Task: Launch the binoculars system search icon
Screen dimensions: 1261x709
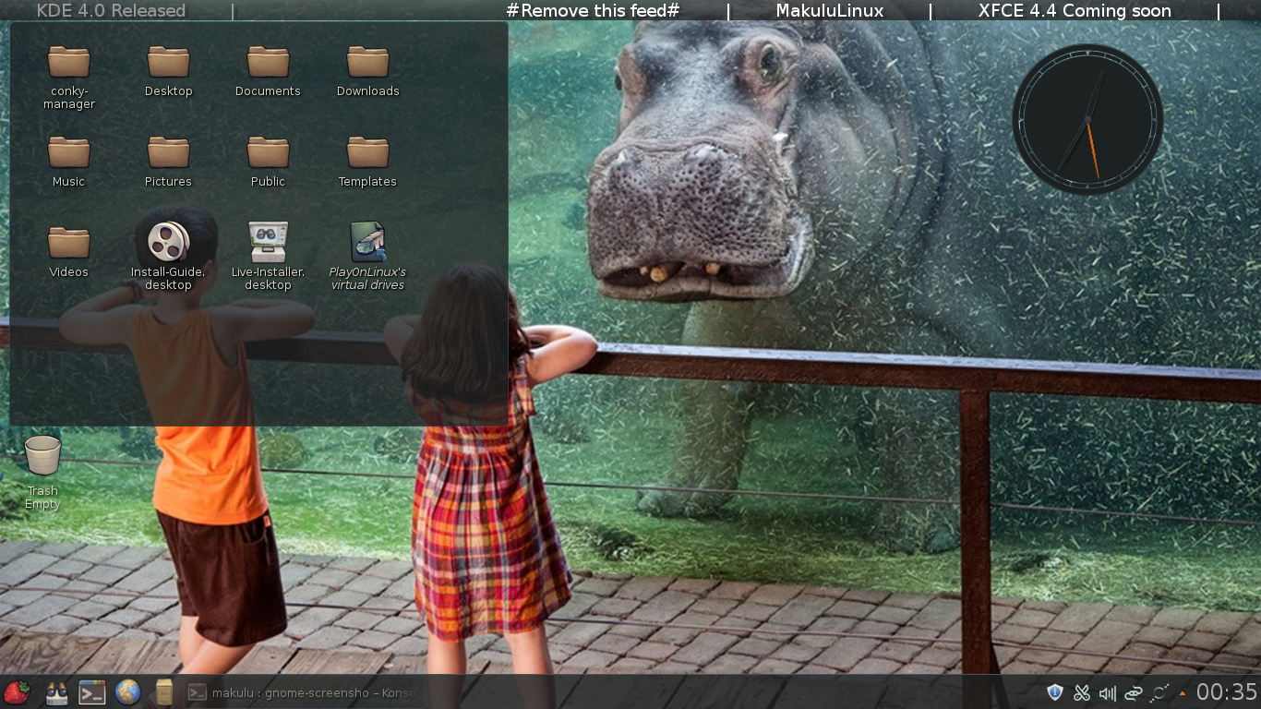Action: [x=56, y=692]
